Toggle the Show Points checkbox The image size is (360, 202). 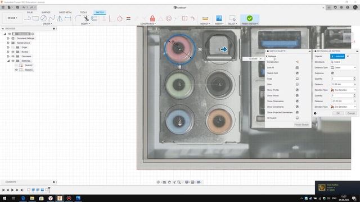(297, 95)
